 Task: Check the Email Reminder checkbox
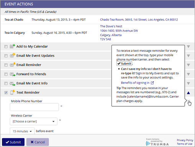tap(6, 65)
